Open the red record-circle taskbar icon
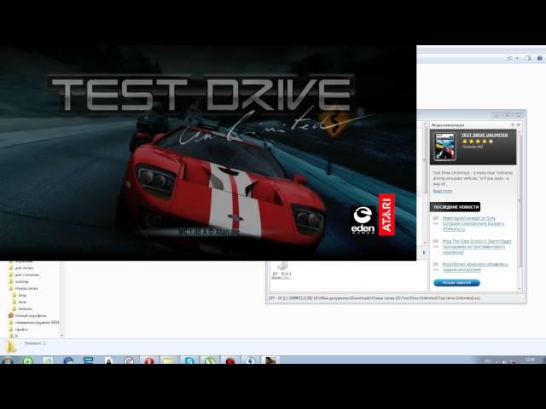The width and height of the screenshot is (546, 409). [230, 360]
